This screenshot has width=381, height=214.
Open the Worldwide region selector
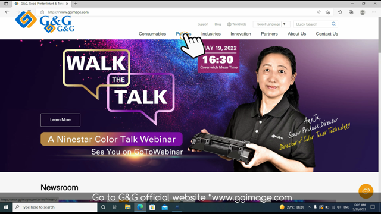tap(237, 24)
